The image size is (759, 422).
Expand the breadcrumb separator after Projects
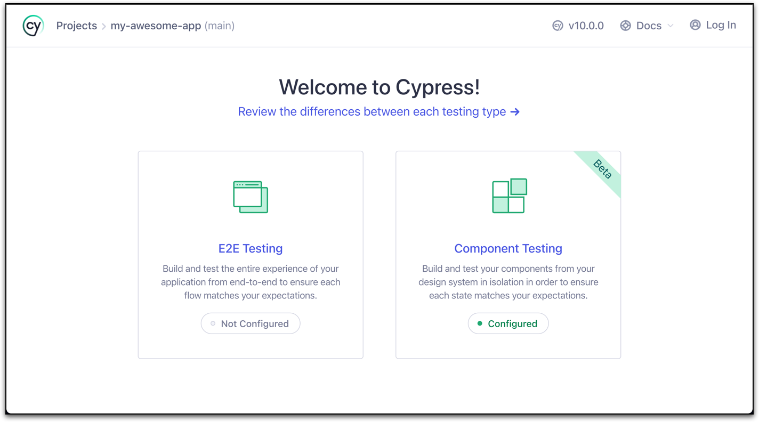point(103,25)
